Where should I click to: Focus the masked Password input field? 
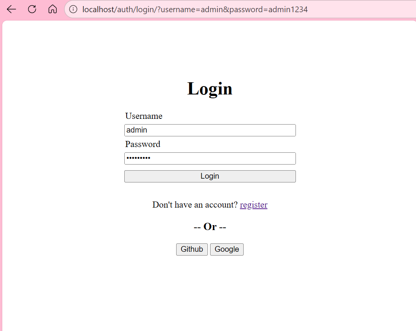pos(210,158)
